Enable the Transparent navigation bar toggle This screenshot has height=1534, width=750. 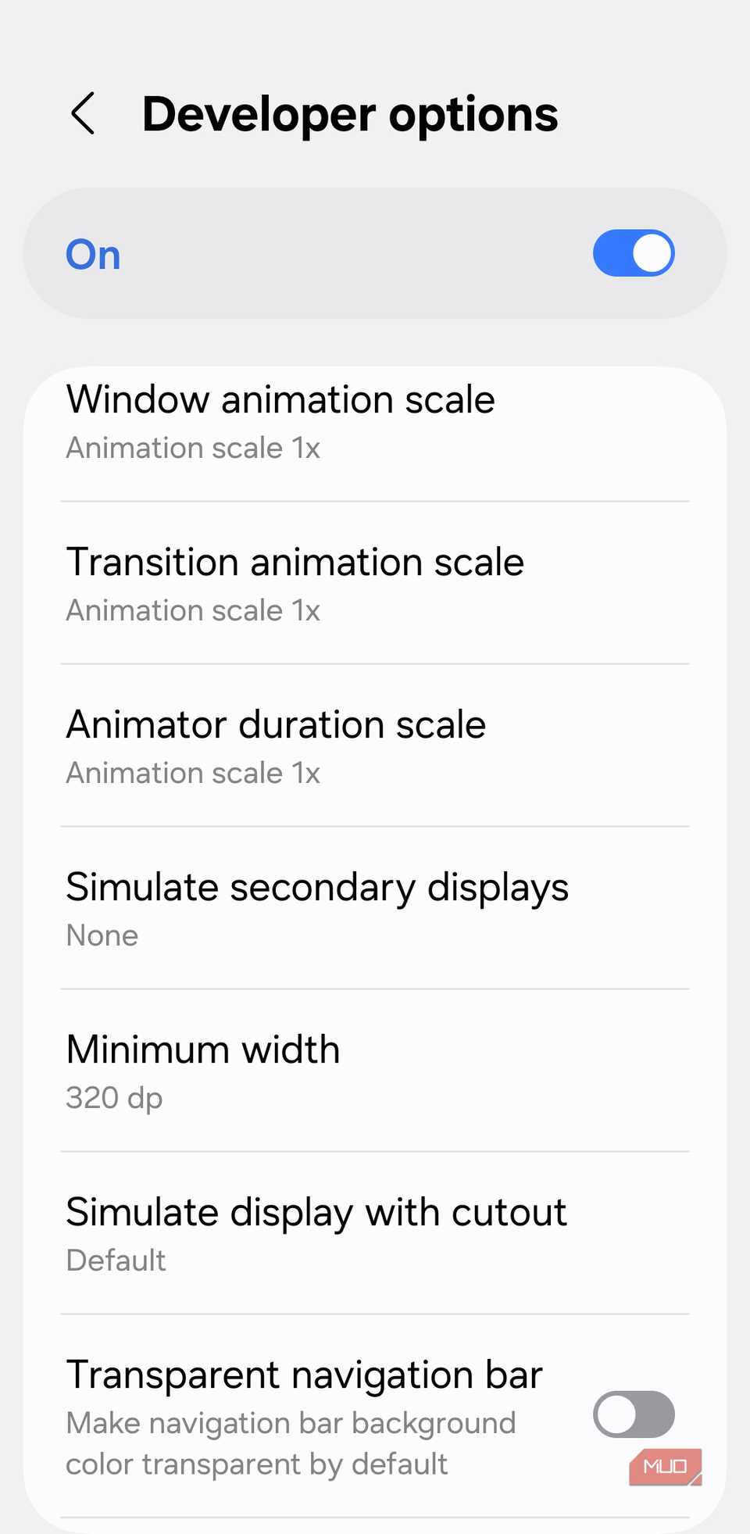click(x=633, y=1414)
